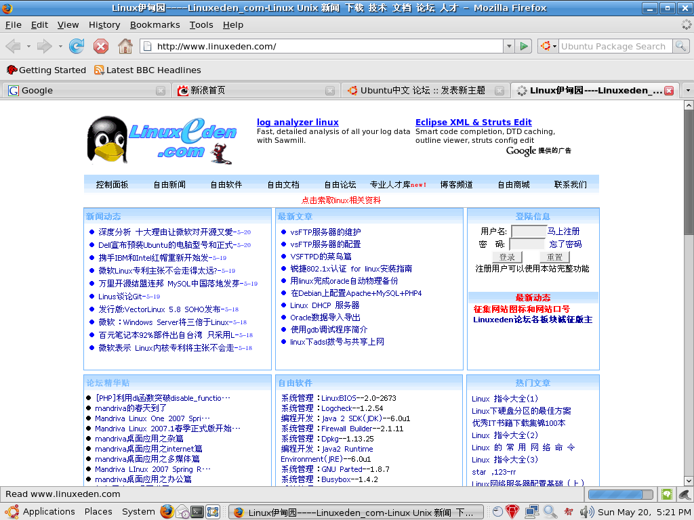Open the Latest BBC Headlines feed
This screenshot has height=520, width=694.
pos(148,70)
